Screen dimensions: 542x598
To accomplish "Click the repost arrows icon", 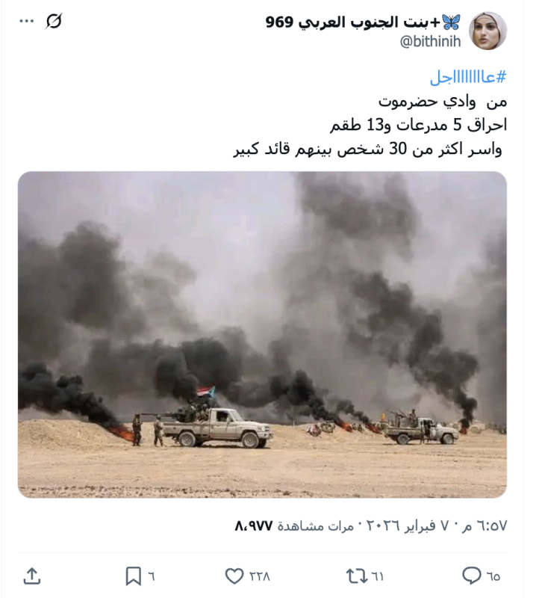I will (357, 576).
